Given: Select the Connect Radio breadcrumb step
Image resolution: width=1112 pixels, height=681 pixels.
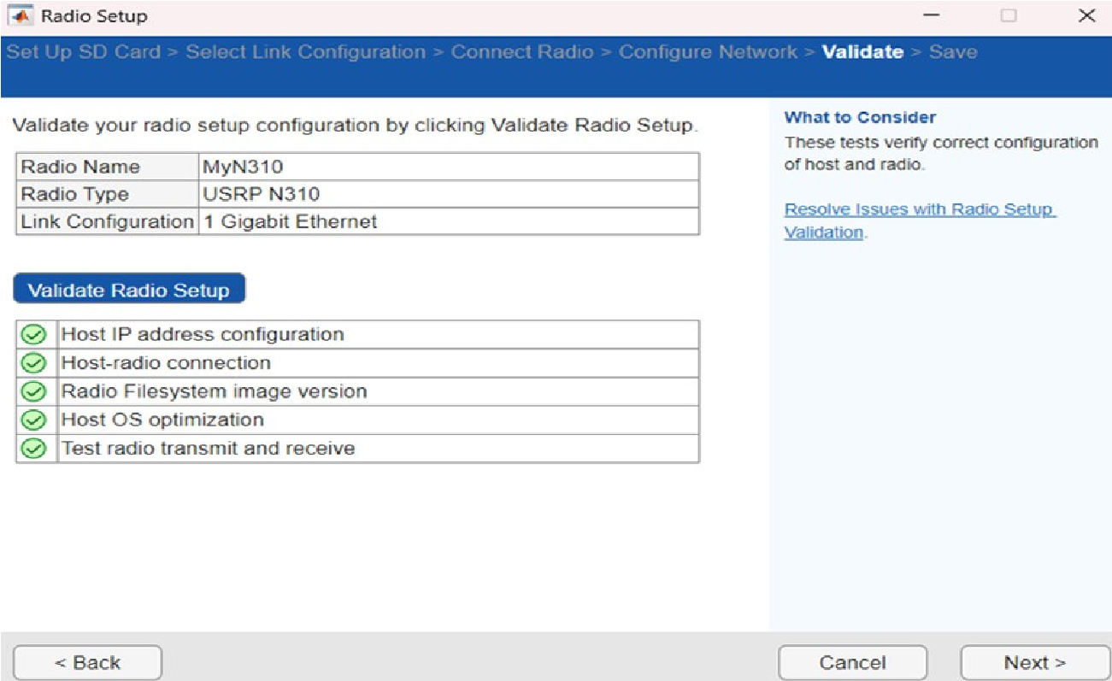Looking at the screenshot, I should point(522,52).
